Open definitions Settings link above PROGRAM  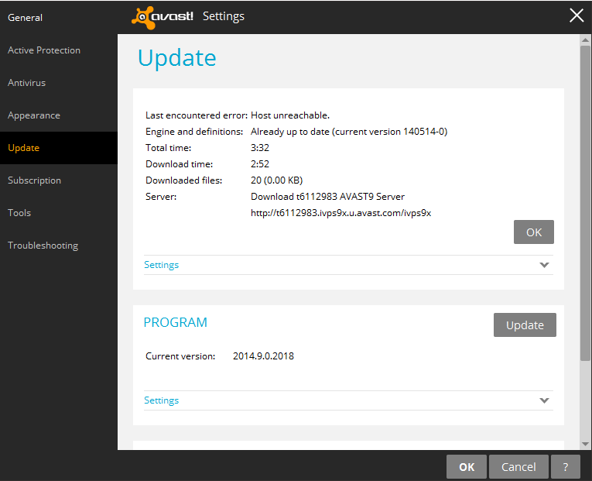point(161,265)
